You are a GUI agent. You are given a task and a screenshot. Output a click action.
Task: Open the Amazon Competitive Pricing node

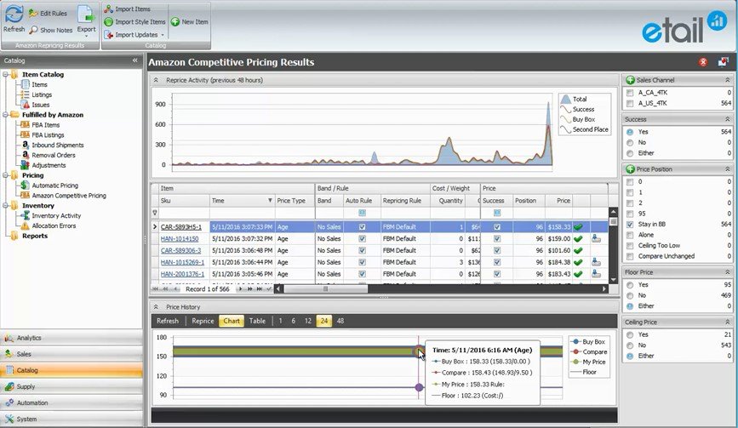coord(69,196)
